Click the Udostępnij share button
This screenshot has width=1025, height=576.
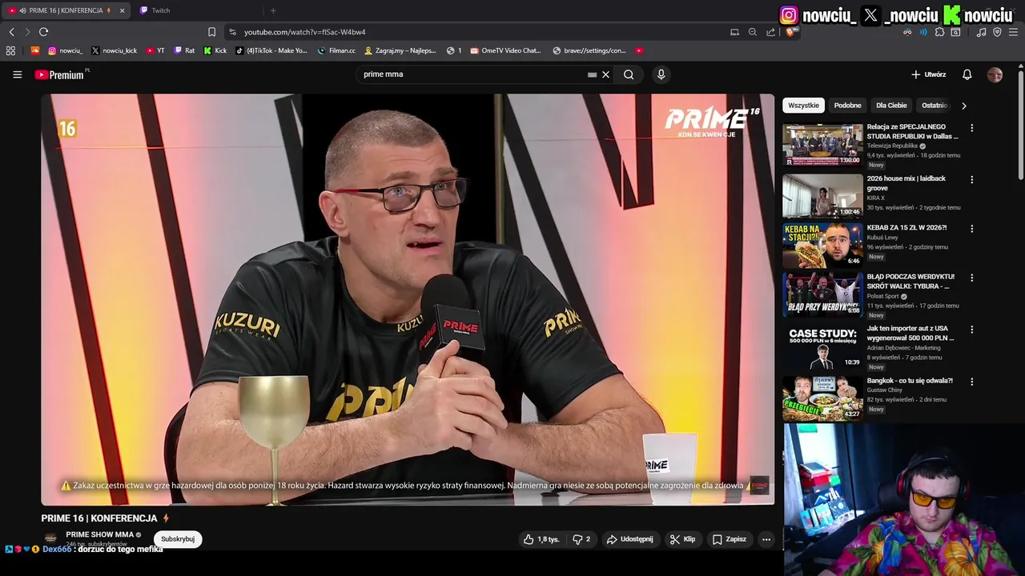pos(629,539)
